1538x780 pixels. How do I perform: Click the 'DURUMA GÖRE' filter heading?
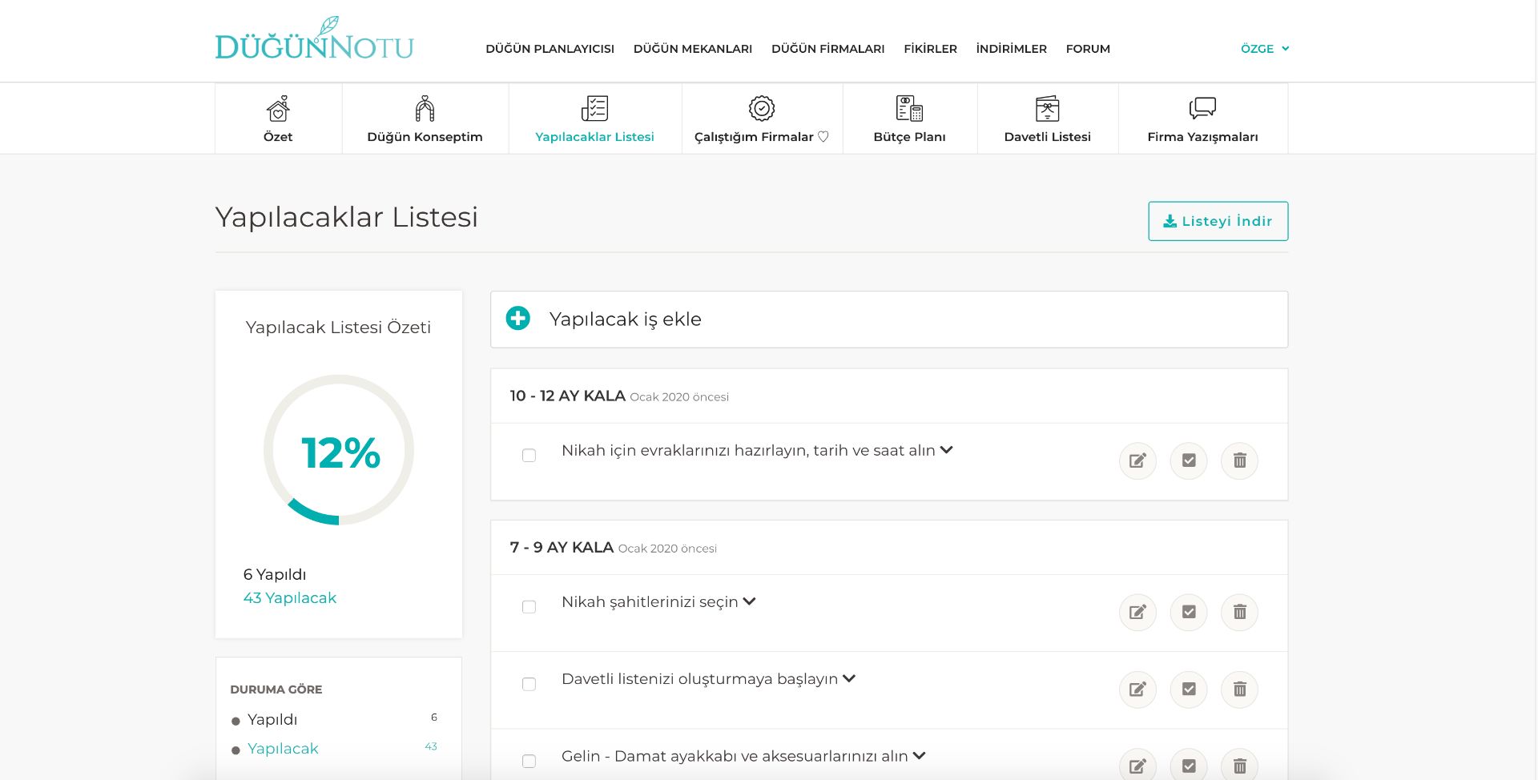point(276,690)
